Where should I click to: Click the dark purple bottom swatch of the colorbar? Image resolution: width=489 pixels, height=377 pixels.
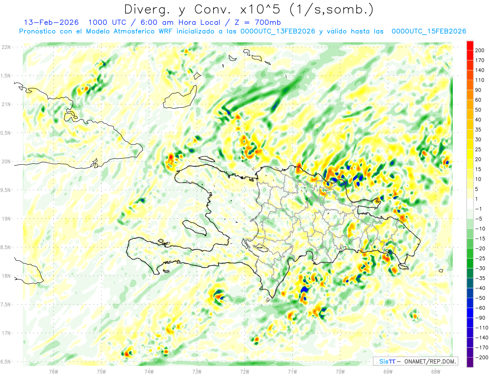[470, 362]
